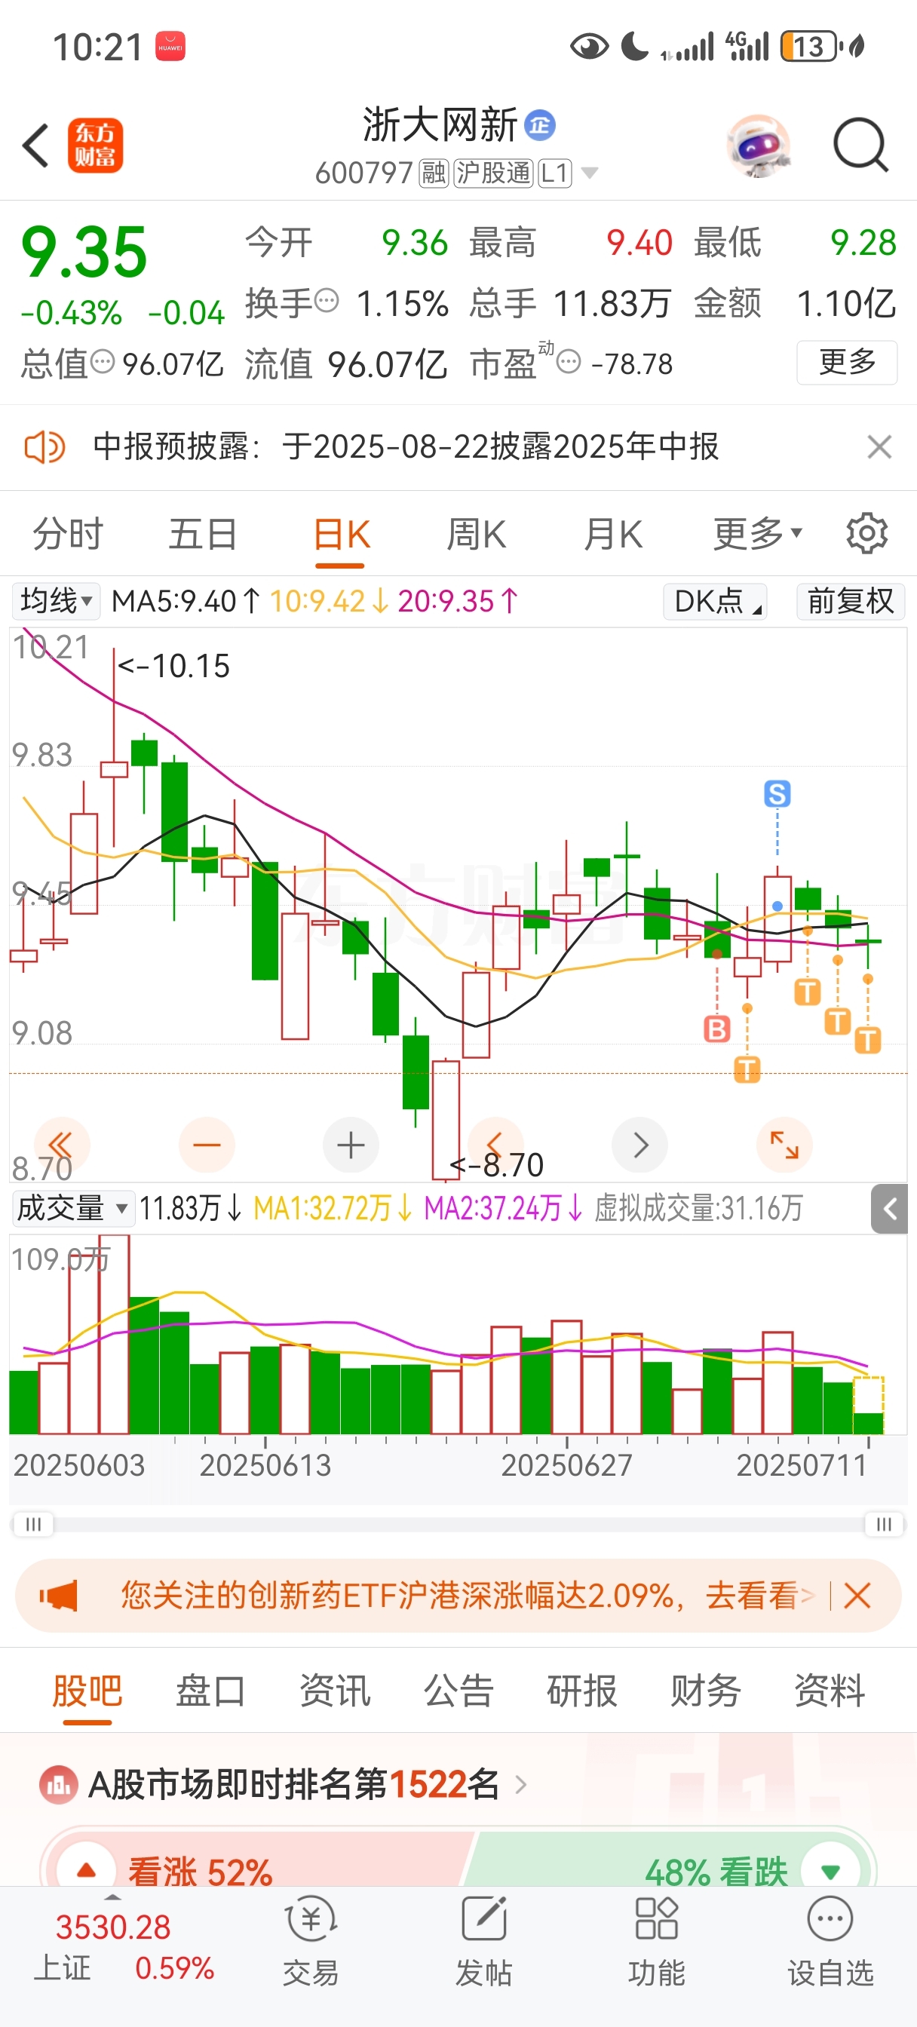Tap the 20250627 date label
Screen dimensions: 917x2027
click(x=567, y=1465)
